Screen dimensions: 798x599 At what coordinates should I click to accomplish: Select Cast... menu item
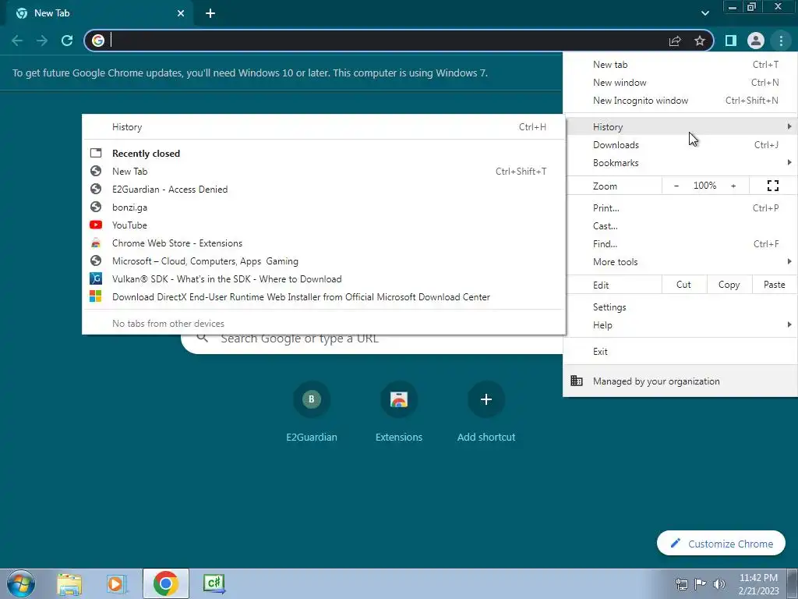click(680, 225)
